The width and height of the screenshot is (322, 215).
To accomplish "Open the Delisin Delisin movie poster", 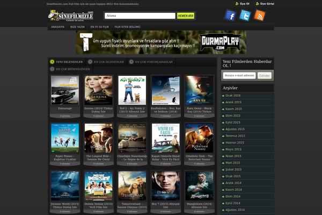I will point(99,186).
